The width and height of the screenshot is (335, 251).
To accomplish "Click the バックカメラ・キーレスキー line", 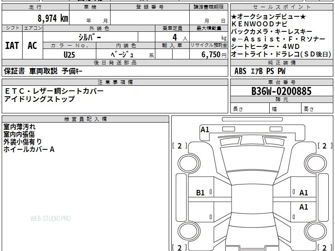I will tap(272, 32).
